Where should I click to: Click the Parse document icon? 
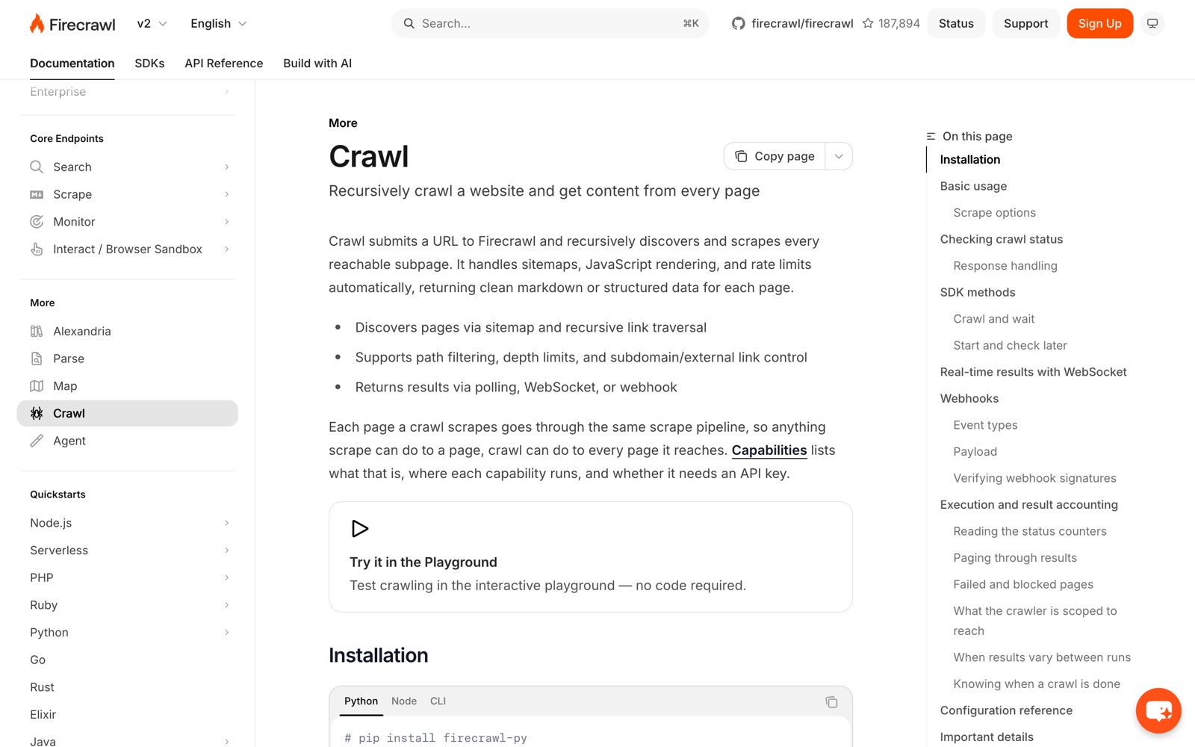[x=37, y=359]
